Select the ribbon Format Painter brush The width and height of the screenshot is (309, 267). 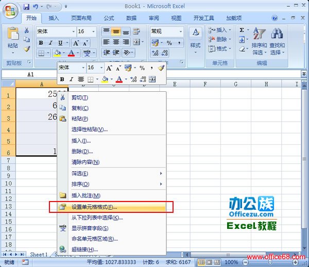tap(27, 48)
